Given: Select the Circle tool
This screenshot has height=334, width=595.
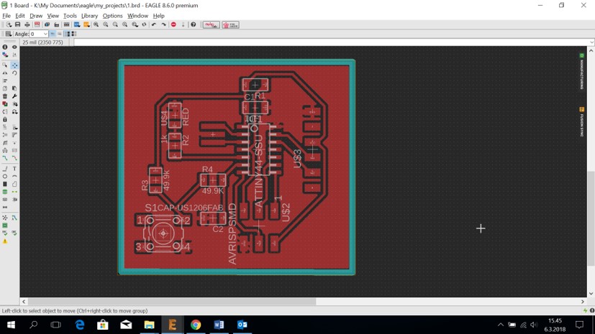Looking at the screenshot, I should tap(5, 177).
